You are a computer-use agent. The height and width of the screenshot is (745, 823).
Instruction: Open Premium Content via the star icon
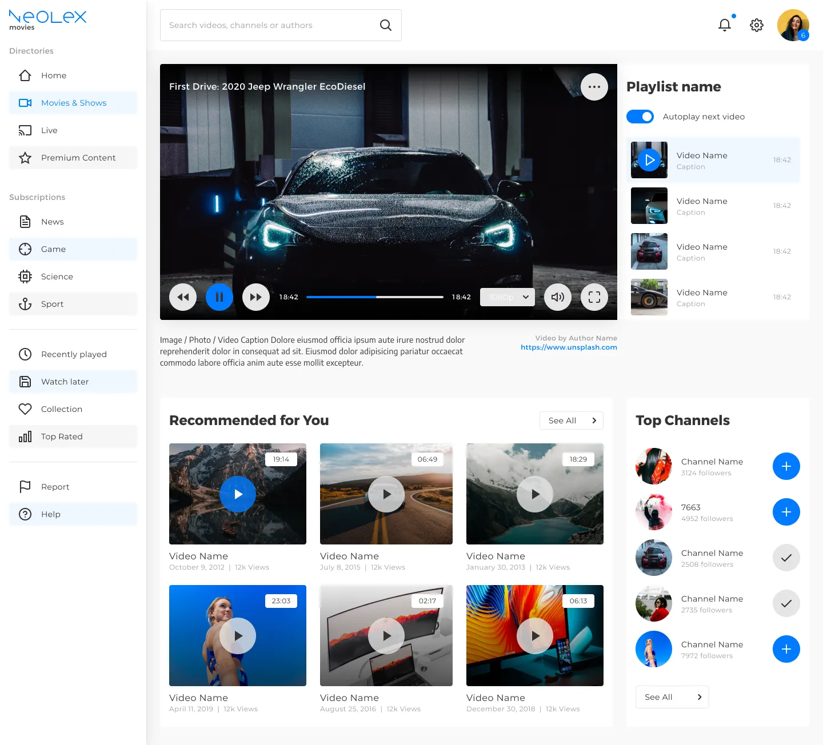pyautogui.click(x=25, y=158)
